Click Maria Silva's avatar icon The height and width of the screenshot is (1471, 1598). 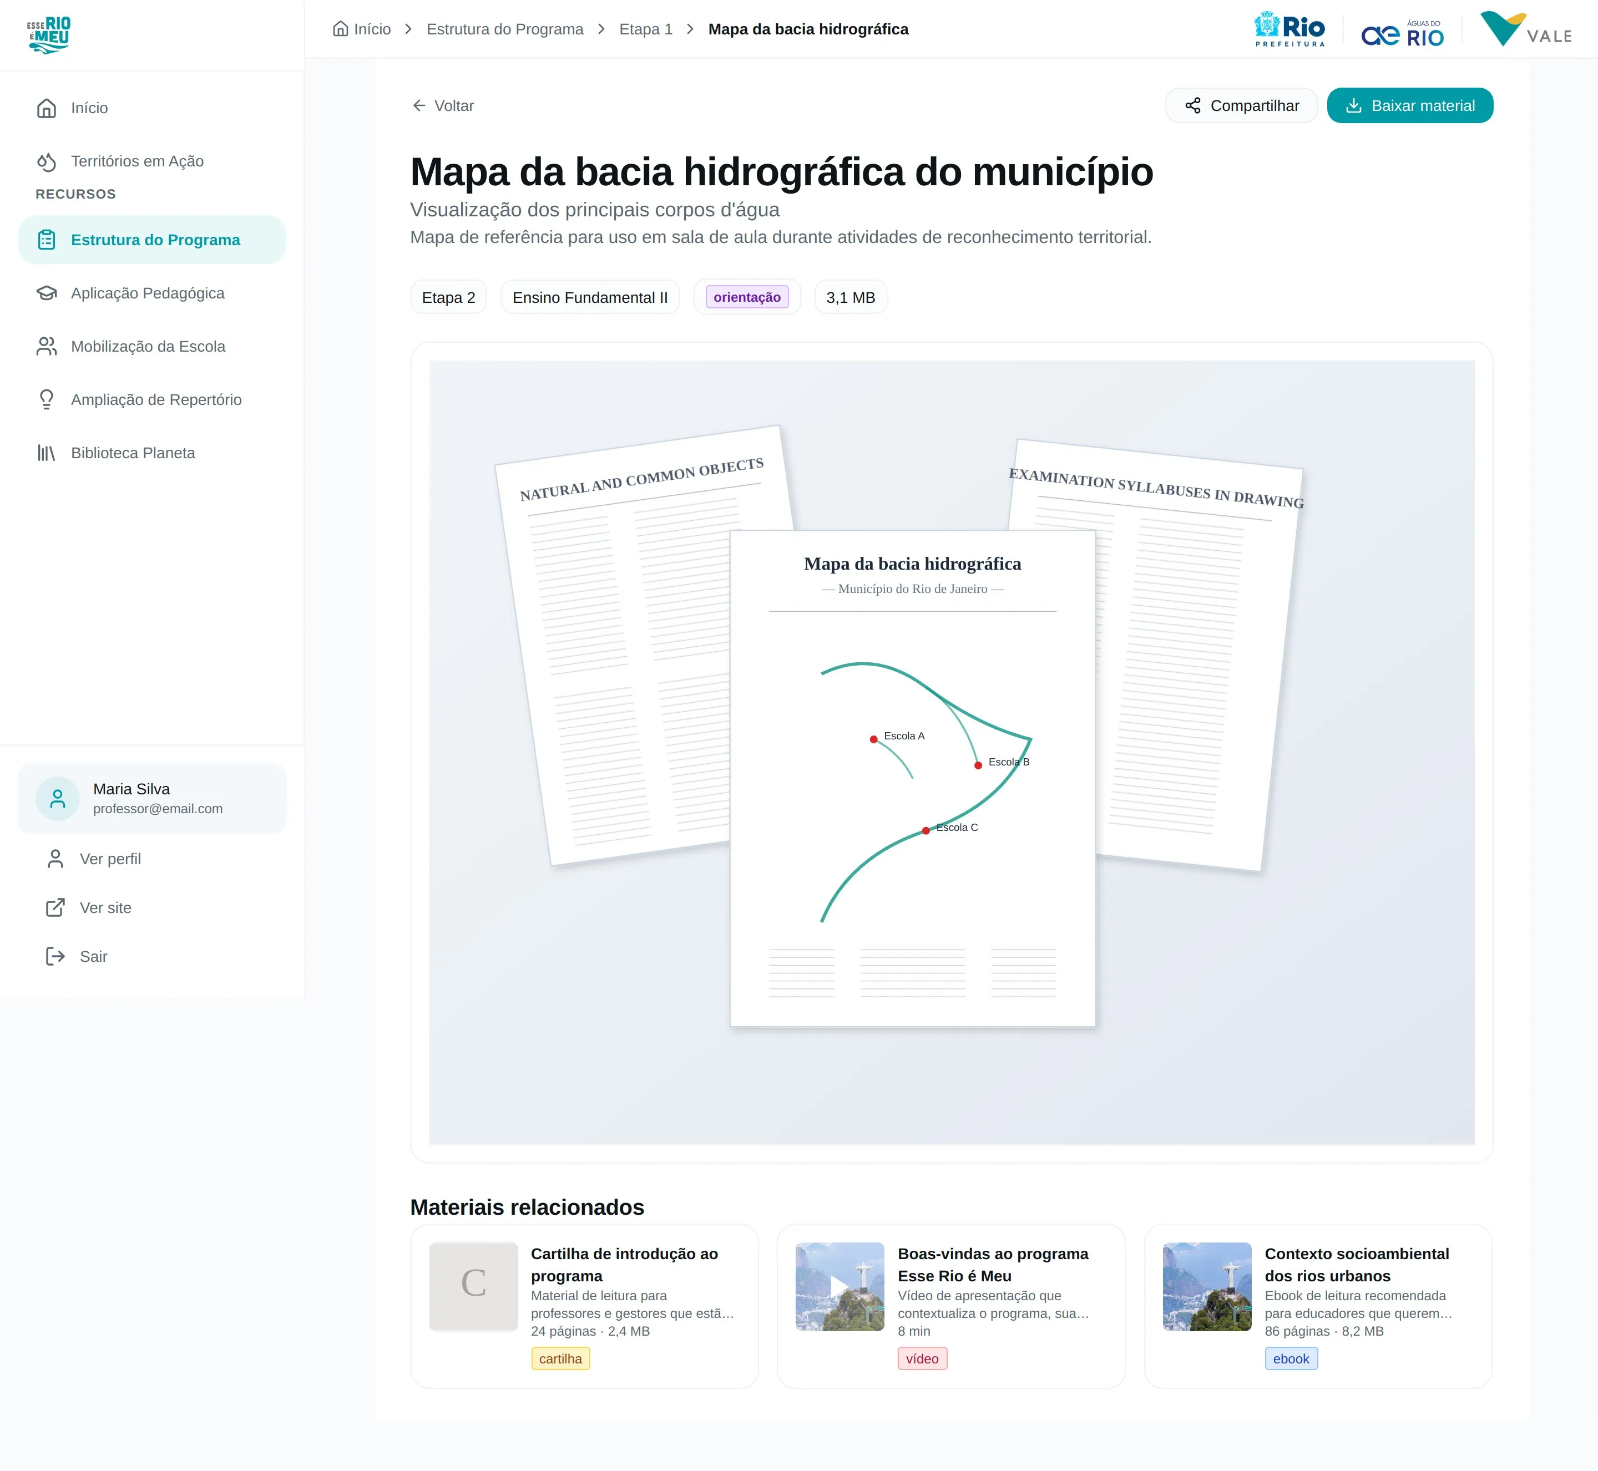57,798
